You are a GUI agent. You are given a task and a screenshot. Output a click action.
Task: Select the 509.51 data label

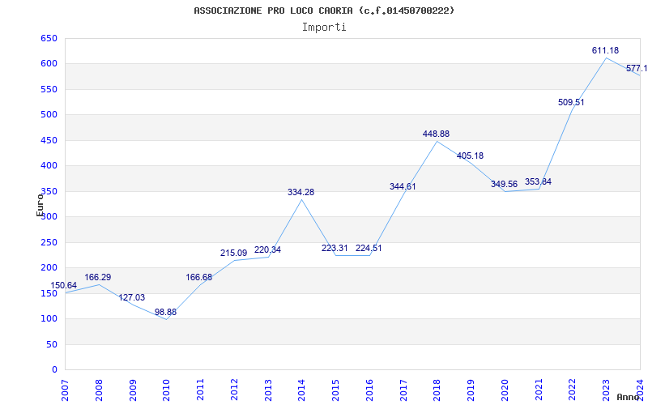pos(571,103)
